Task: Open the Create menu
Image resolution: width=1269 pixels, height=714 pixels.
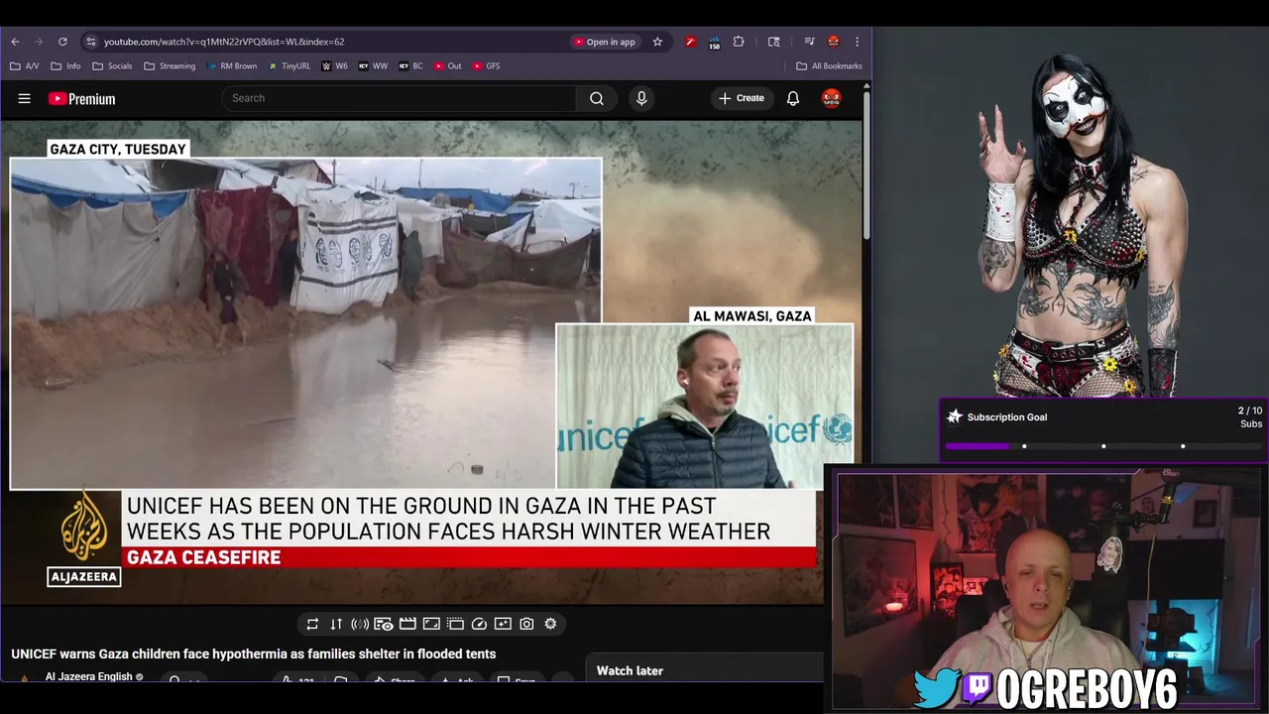Action: (x=742, y=98)
